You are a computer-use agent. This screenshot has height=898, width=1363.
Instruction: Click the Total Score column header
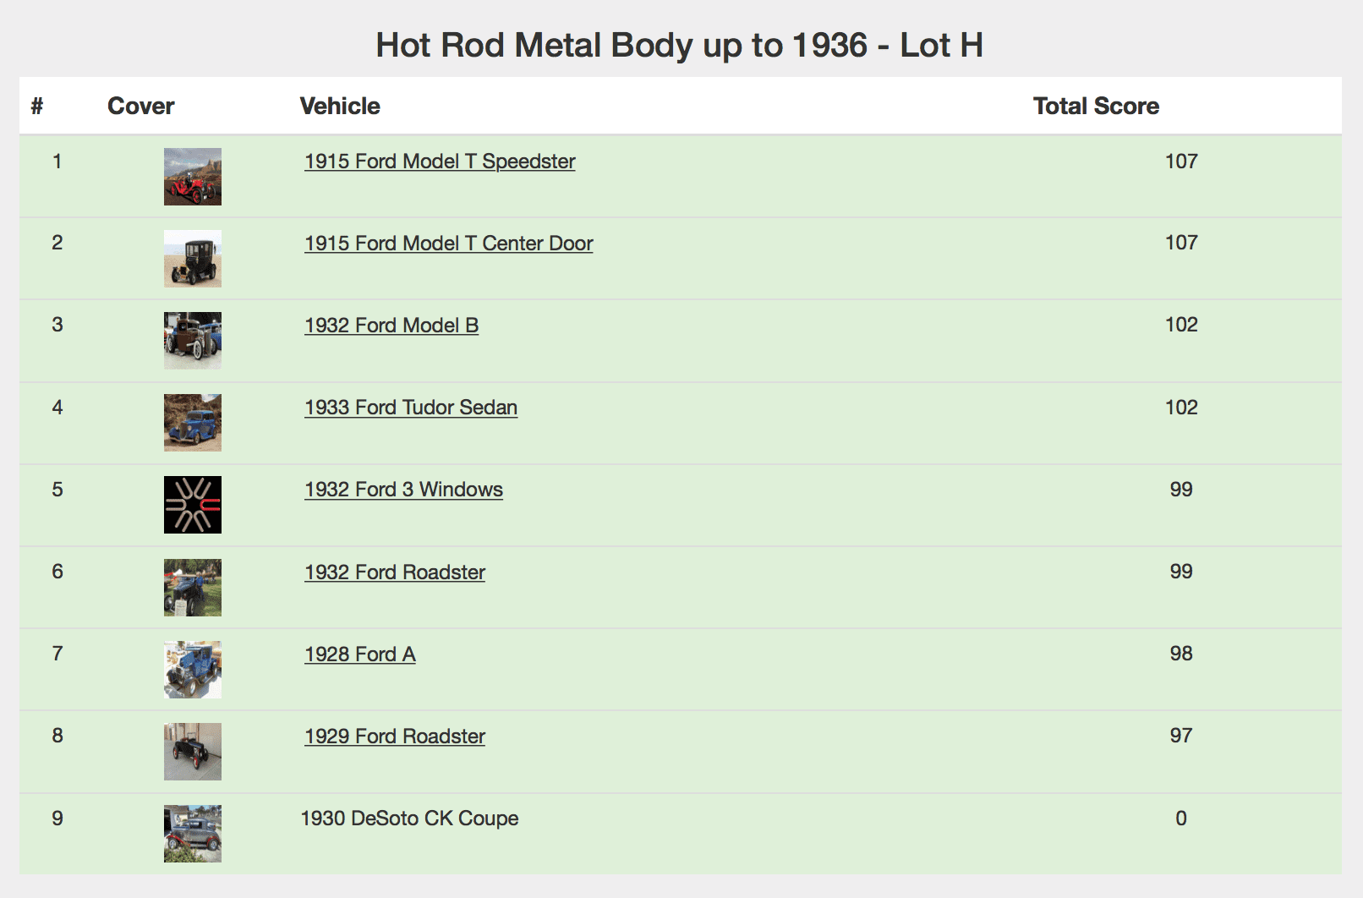click(1096, 107)
